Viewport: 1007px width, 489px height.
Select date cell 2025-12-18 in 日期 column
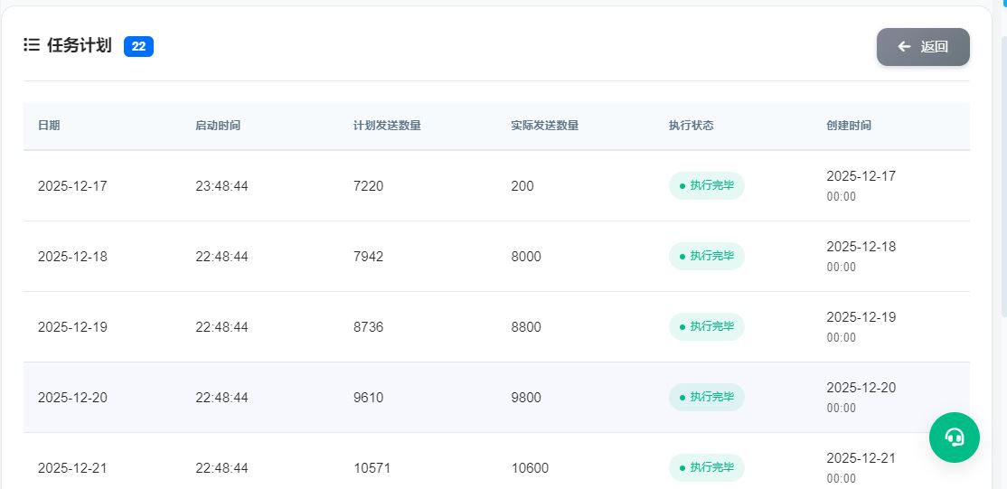coord(72,257)
